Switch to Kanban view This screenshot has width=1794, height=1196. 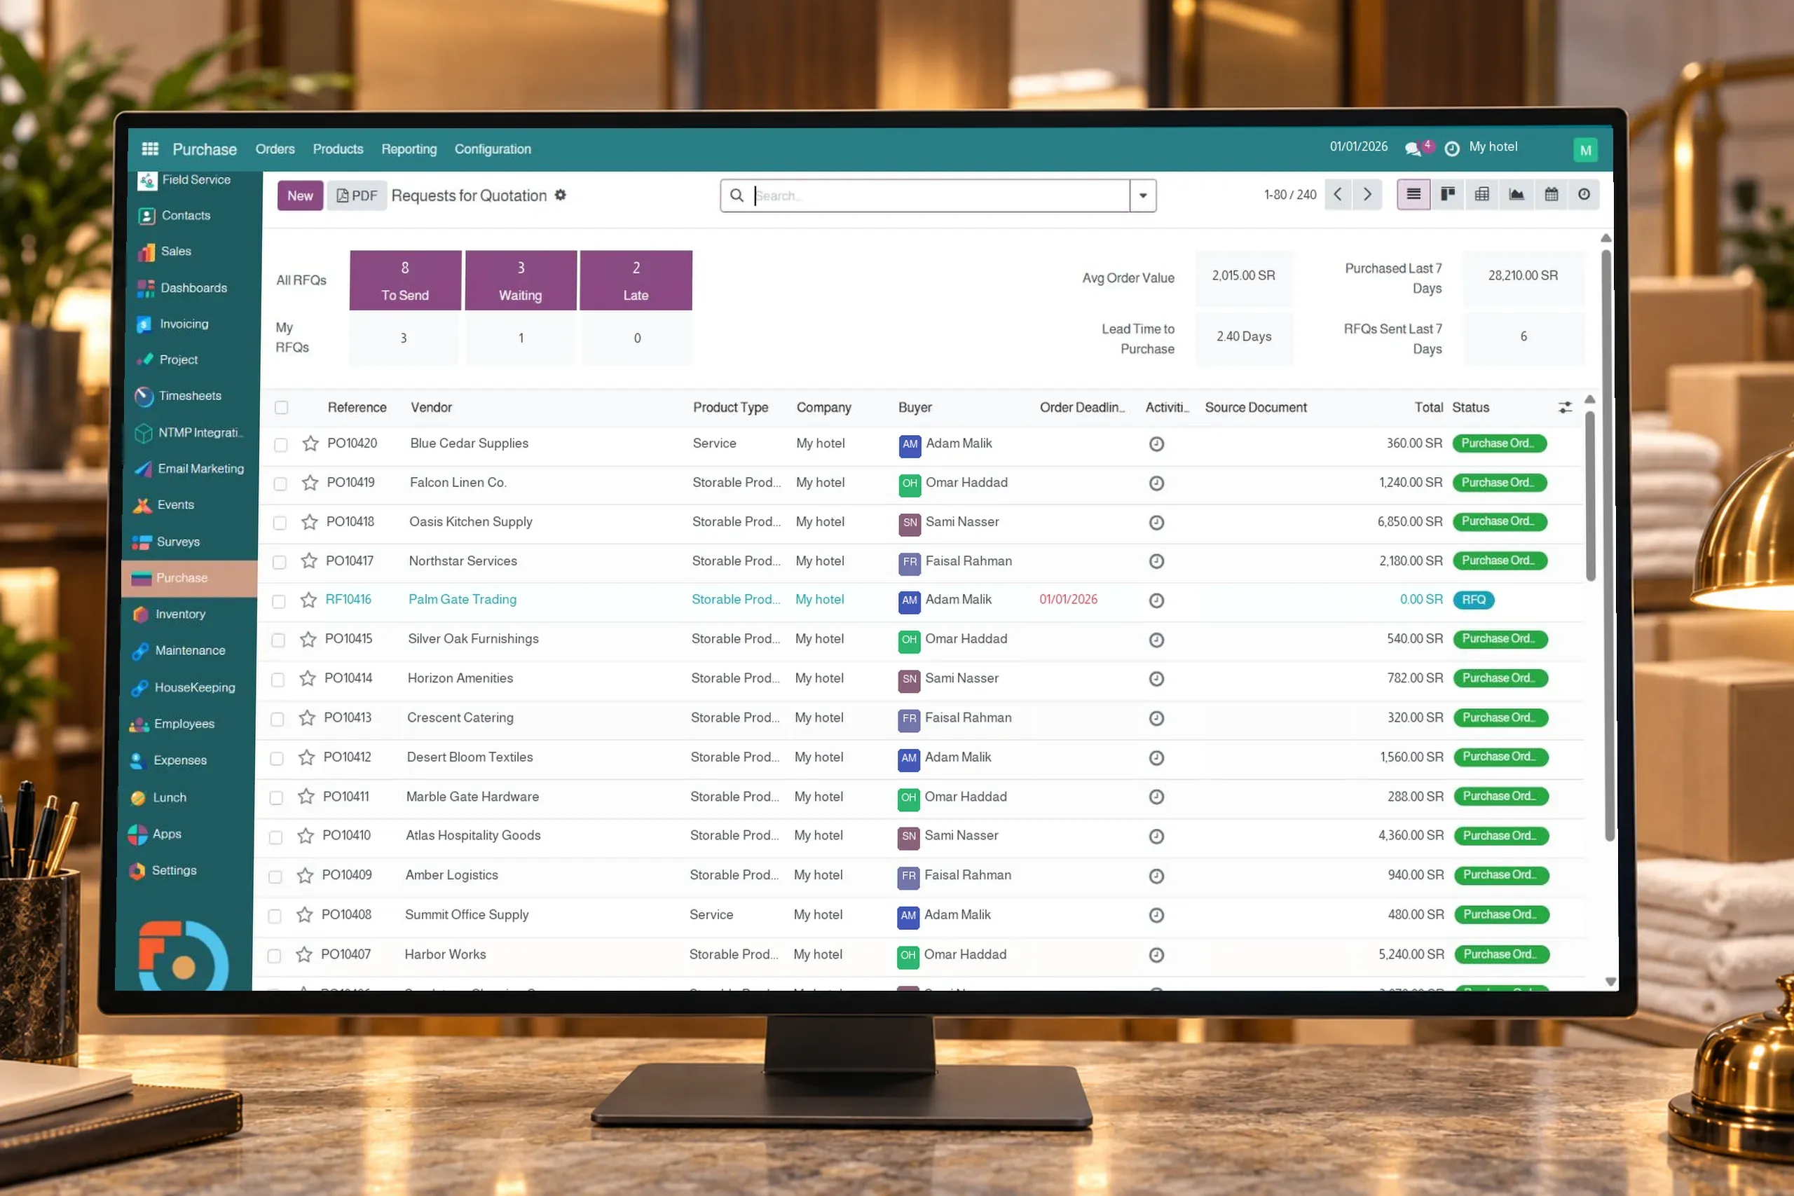tap(1447, 195)
